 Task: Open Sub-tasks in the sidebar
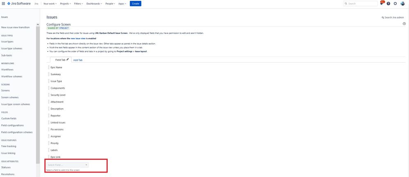7,55
